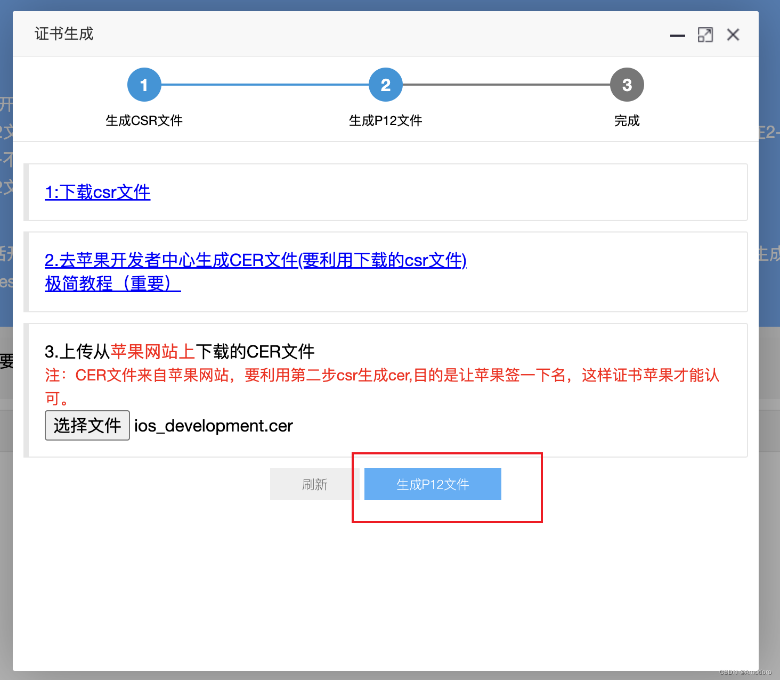Click heading 3.上传从苹果网站上下载的CER文件
The height and width of the screenshot is (680, 780).
tap(180, 351)
